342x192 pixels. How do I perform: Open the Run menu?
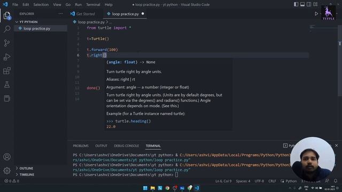pos(78,5)
